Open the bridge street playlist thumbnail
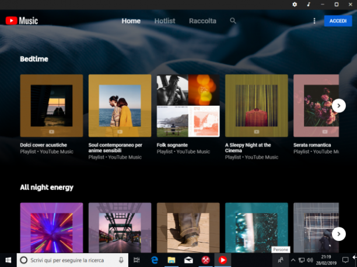 [120, 227]
